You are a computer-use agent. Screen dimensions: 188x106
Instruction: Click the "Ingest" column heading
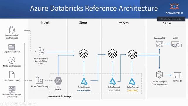click(45, 23)
